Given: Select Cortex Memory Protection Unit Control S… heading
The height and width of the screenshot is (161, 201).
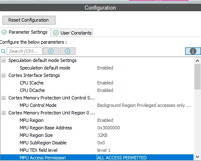Looking at the screenshot, I should click(x=52, y=98).
